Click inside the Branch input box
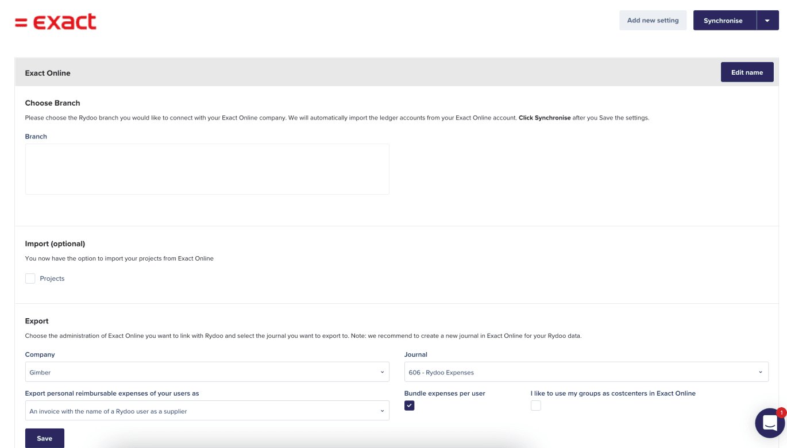Screen dimensions: 787x448 [x=207, y=169]
